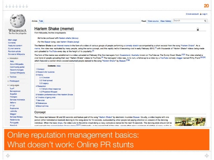Open Recent changes link
The width and height of the screenshot is (214, 160).
(17, 70)
